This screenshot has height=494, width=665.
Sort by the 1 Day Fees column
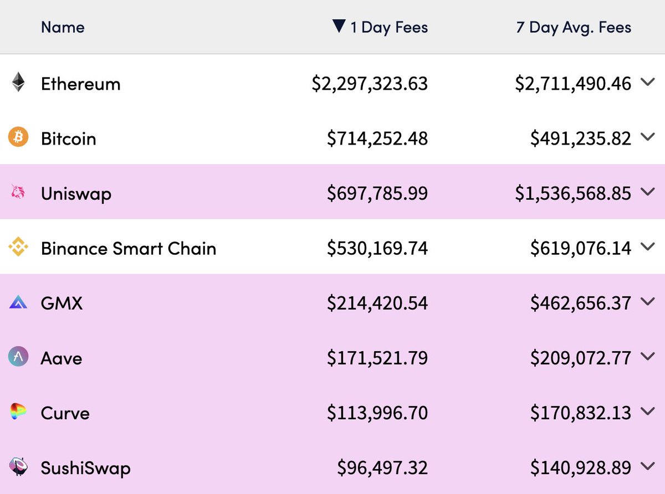[389, 27]
